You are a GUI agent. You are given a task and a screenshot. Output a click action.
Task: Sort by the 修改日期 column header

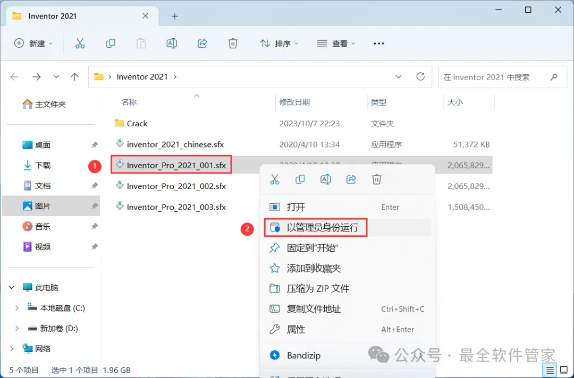click(294, 102)
